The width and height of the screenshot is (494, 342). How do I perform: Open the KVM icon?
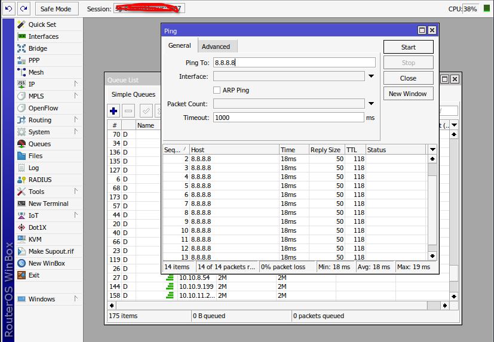22,239
